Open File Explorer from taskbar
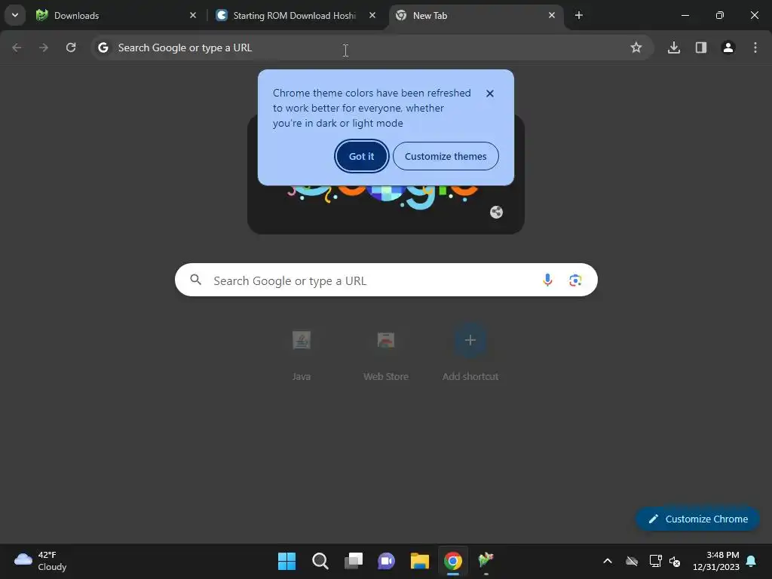The width and height of the screenshot is (772, 579). click(x=420, y=561)
